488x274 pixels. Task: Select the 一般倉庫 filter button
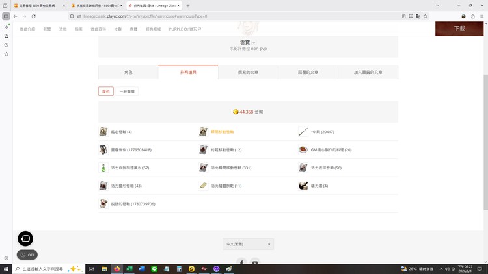click(x=127, y=92)
